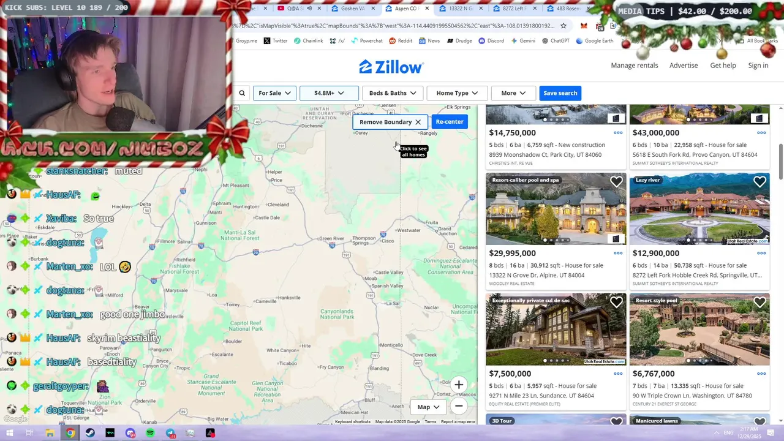Switch to the 8272 Left Fork tab

point(516,9)
